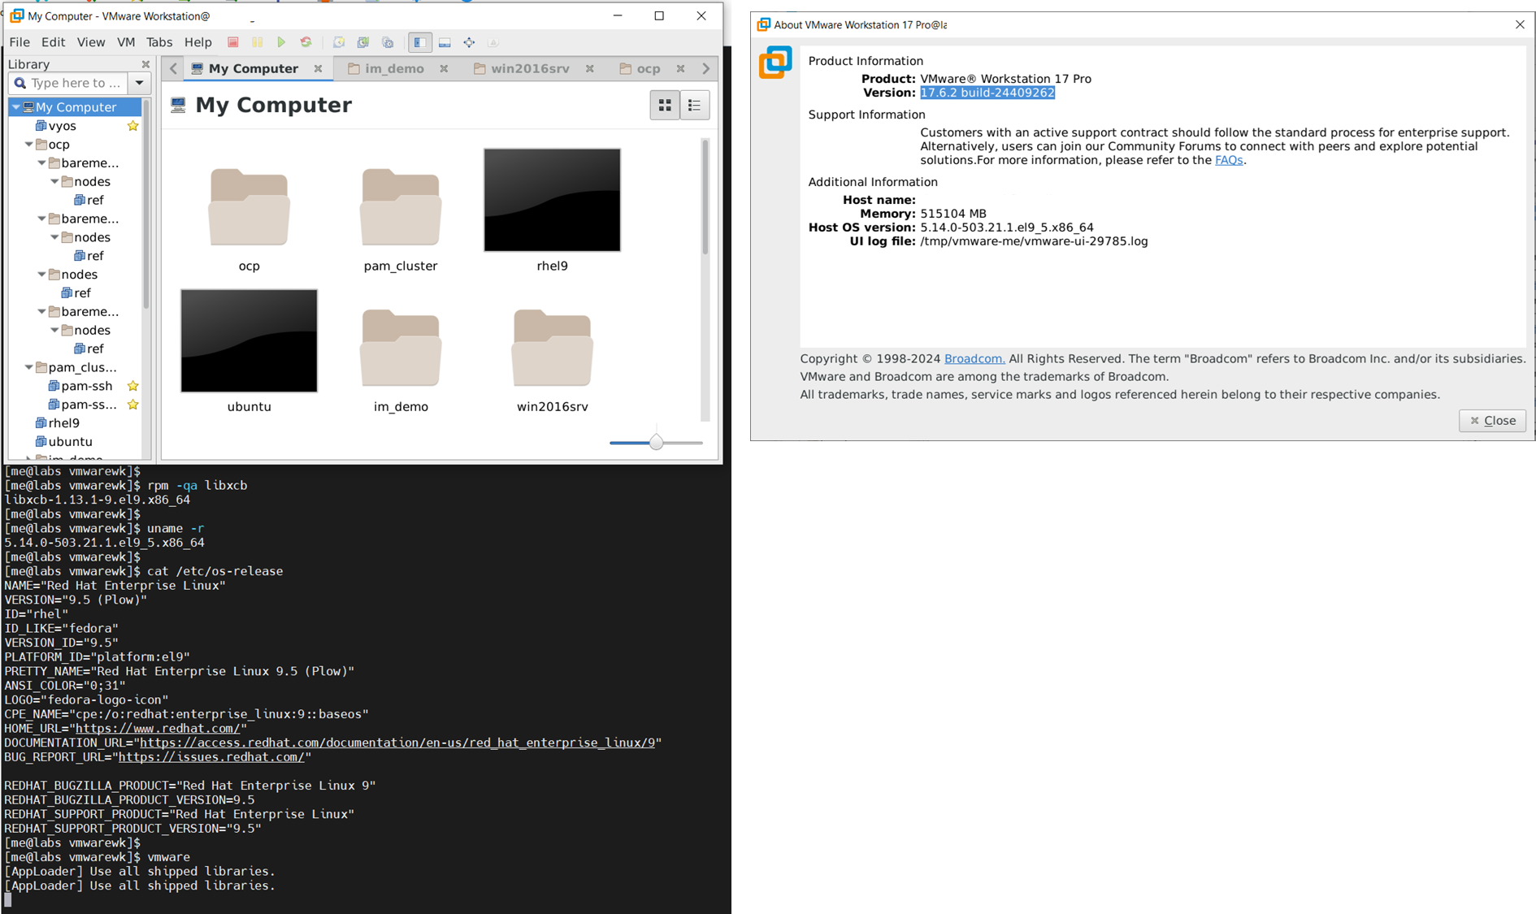
Task: Close the Library panel with its X
Action: pyautogui.click(x=145, y=64)
